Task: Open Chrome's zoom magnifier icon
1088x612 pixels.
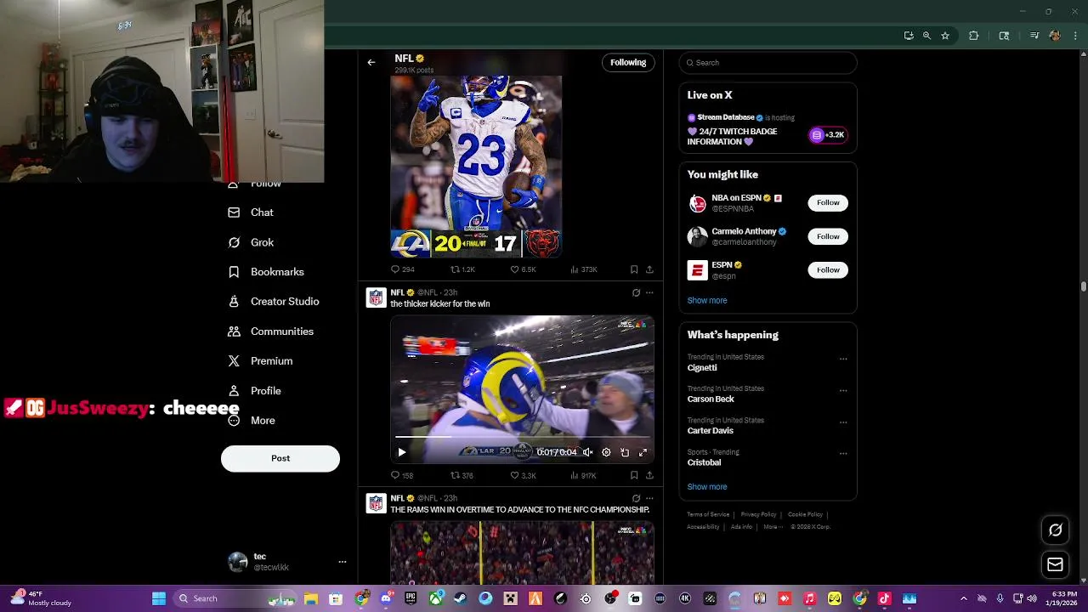Action: point(926,36)
